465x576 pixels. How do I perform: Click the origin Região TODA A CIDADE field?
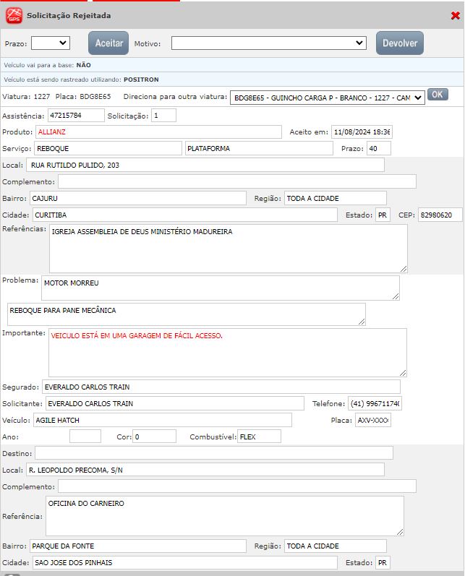[336, 198]
